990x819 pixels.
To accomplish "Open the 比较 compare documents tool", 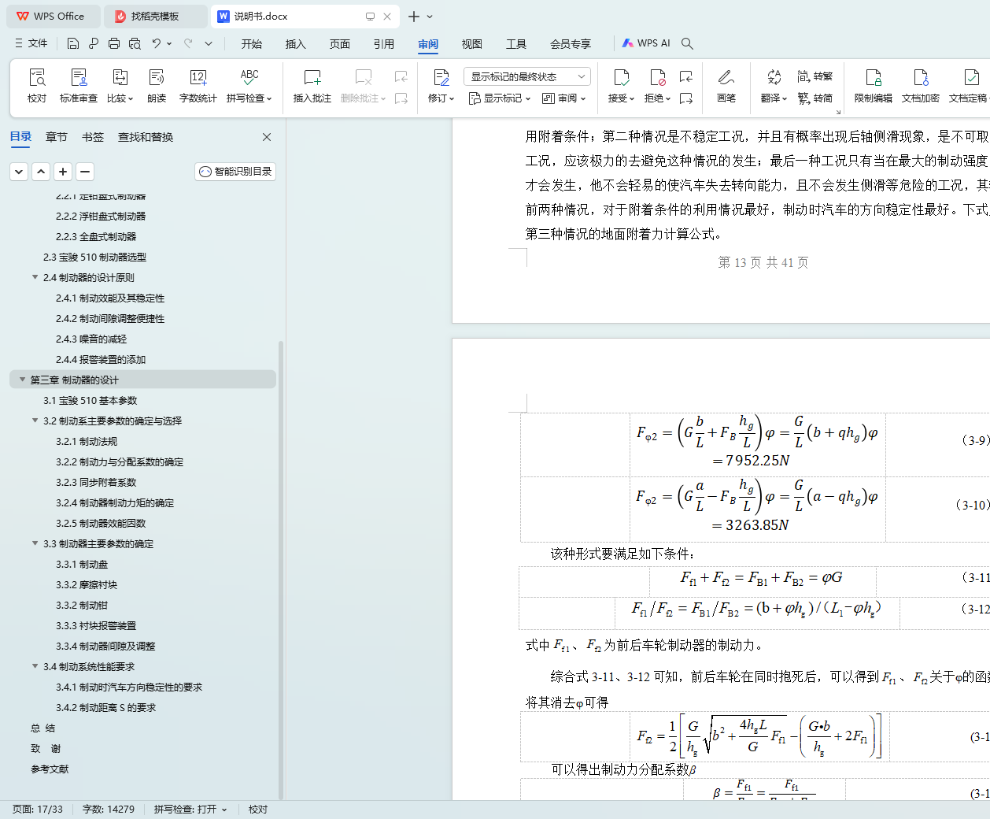I will pyautogui.click(x=120, y=86).
